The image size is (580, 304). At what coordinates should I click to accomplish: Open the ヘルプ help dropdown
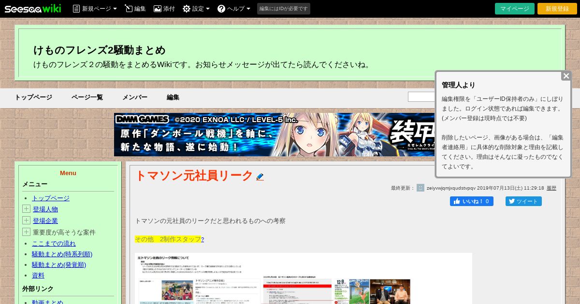[x=234, y=9]
